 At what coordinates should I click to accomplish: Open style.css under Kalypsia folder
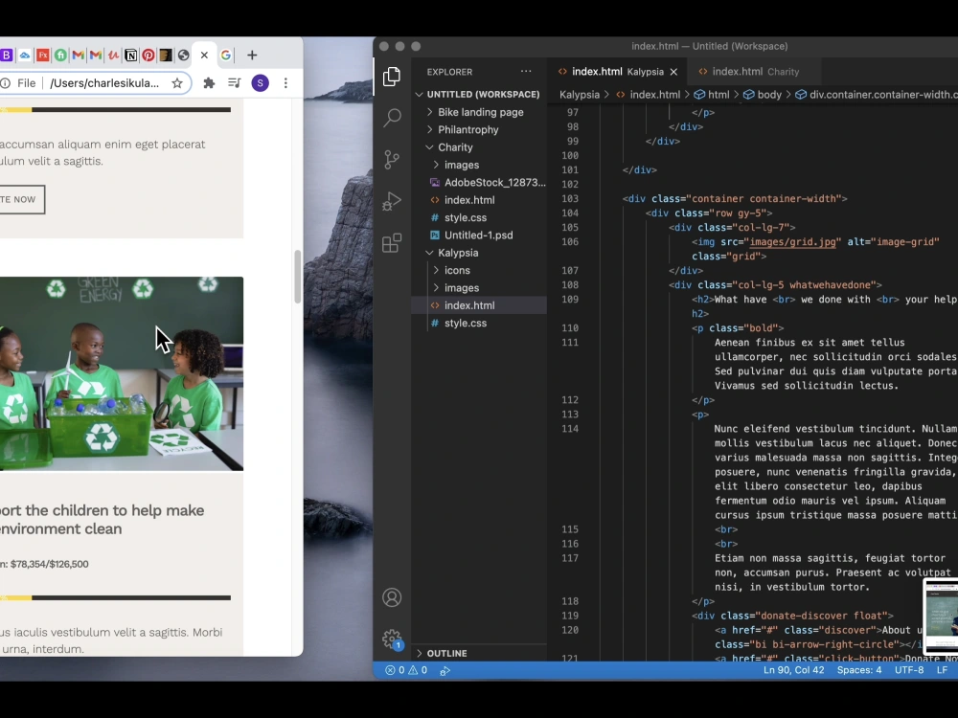coord(479,323)
